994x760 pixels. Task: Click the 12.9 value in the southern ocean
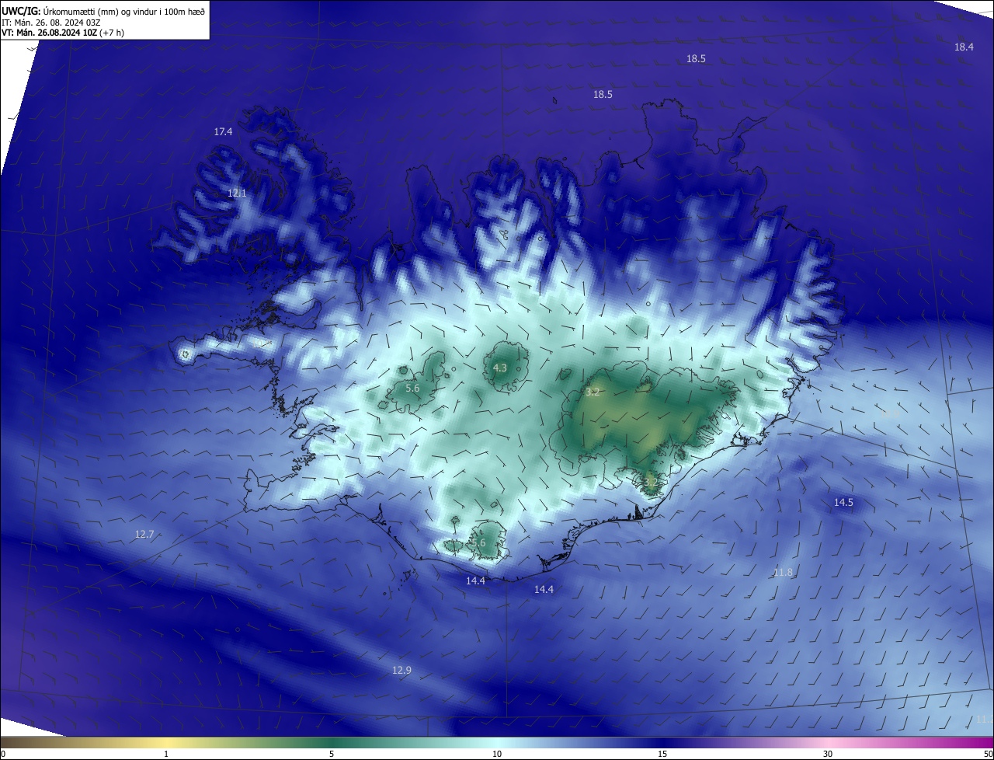click(401, 670)
